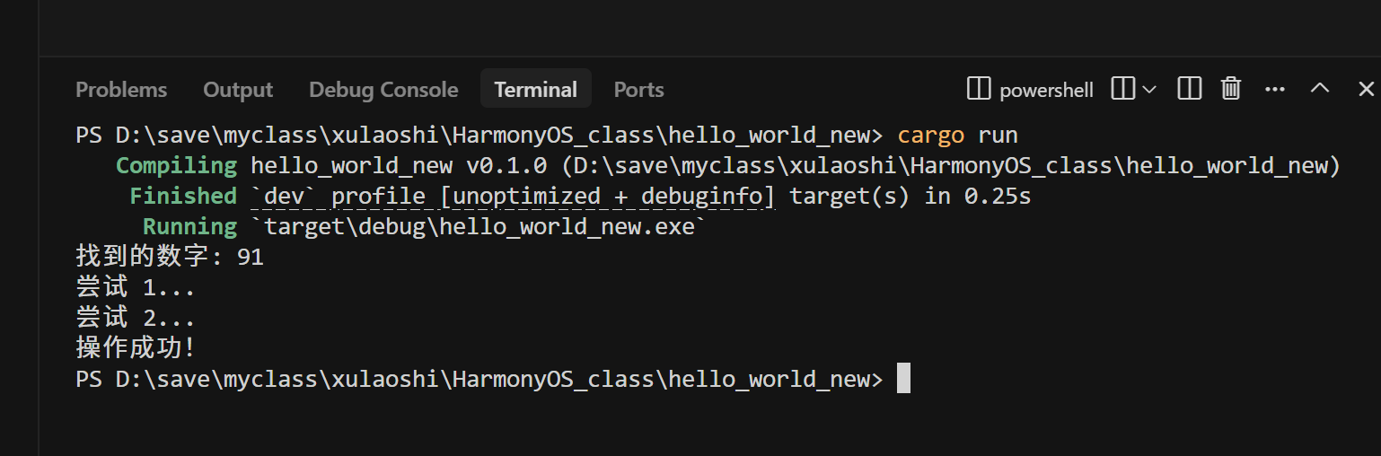Select the Debug Console tab
The image size is (1381, 456).
tap(383, 90)
